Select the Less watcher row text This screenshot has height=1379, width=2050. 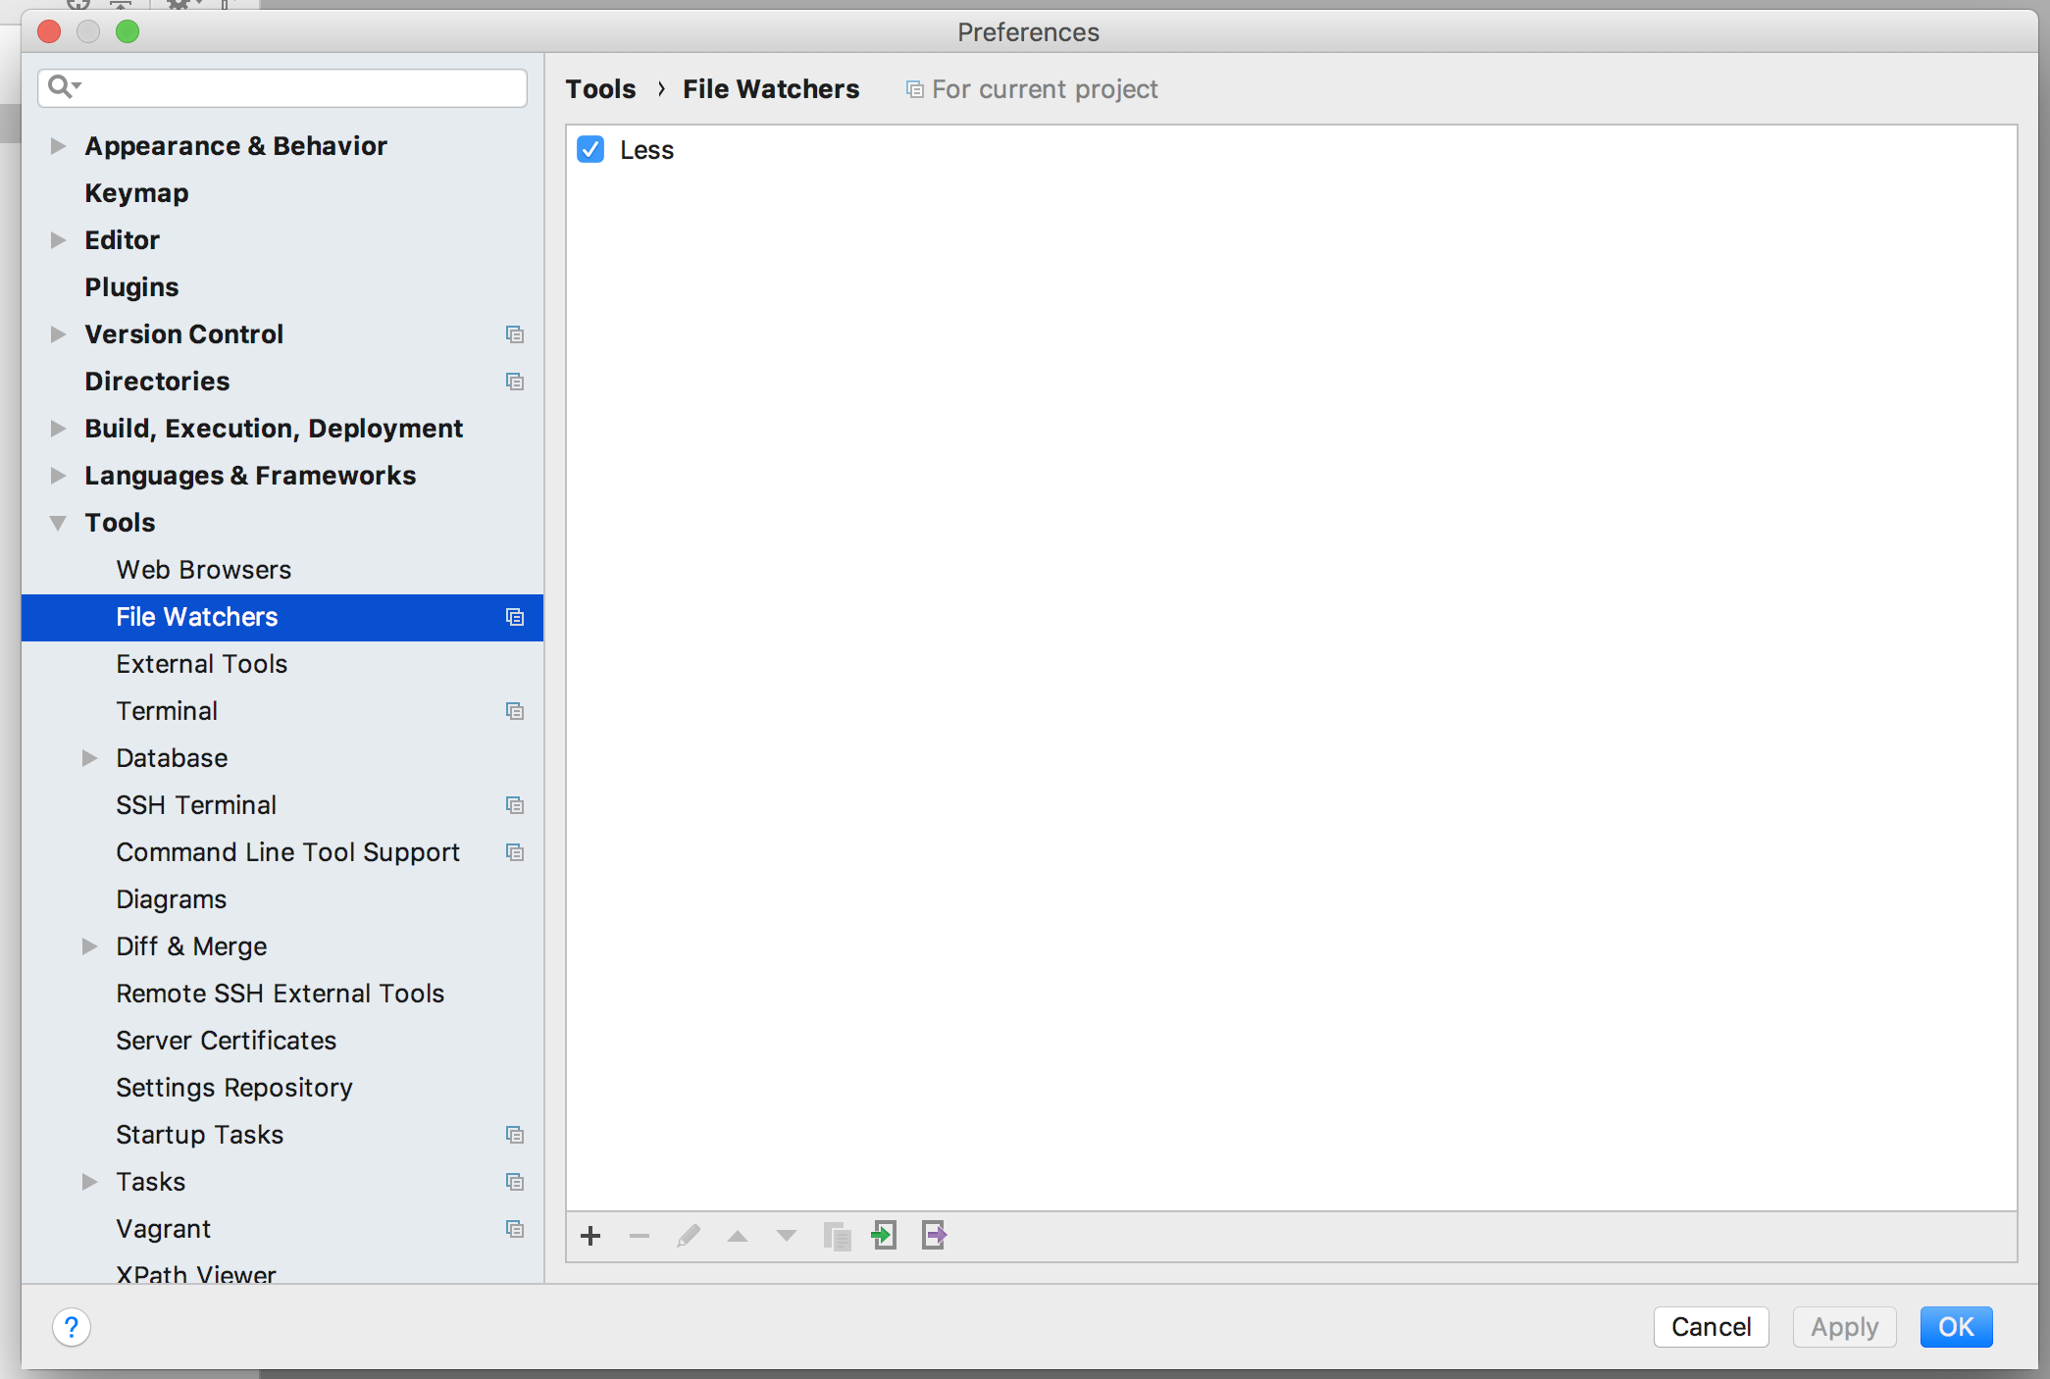click(x=646, y=150)
